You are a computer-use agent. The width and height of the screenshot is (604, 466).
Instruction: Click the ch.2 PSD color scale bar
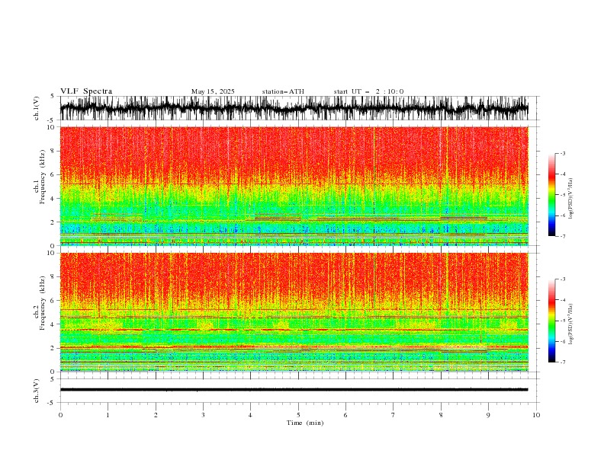click(x=551, y=321)
